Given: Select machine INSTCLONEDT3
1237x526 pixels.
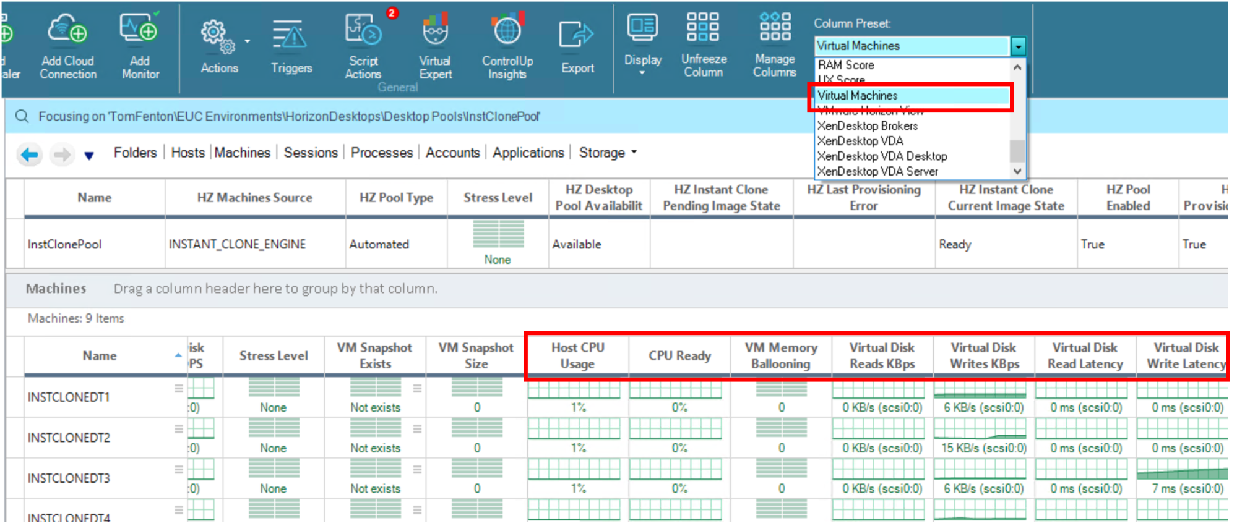Looking at the screenshot, I should [68, 478].
